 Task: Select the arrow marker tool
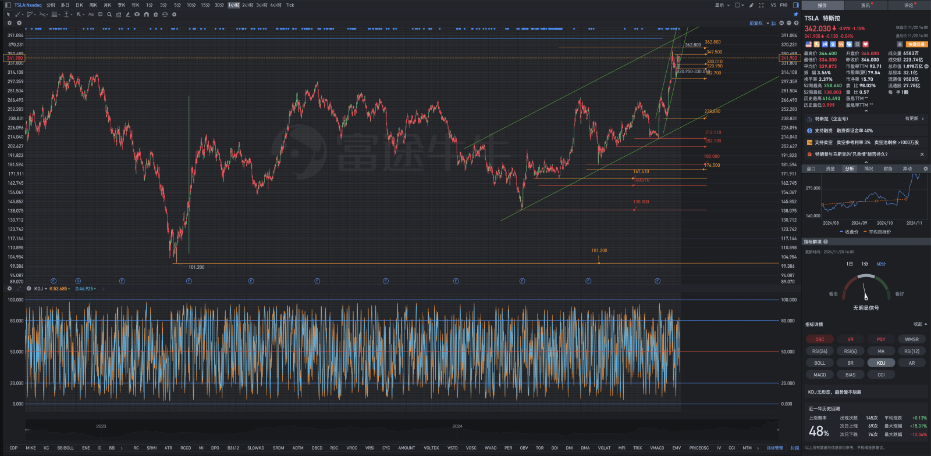point(79,15)
